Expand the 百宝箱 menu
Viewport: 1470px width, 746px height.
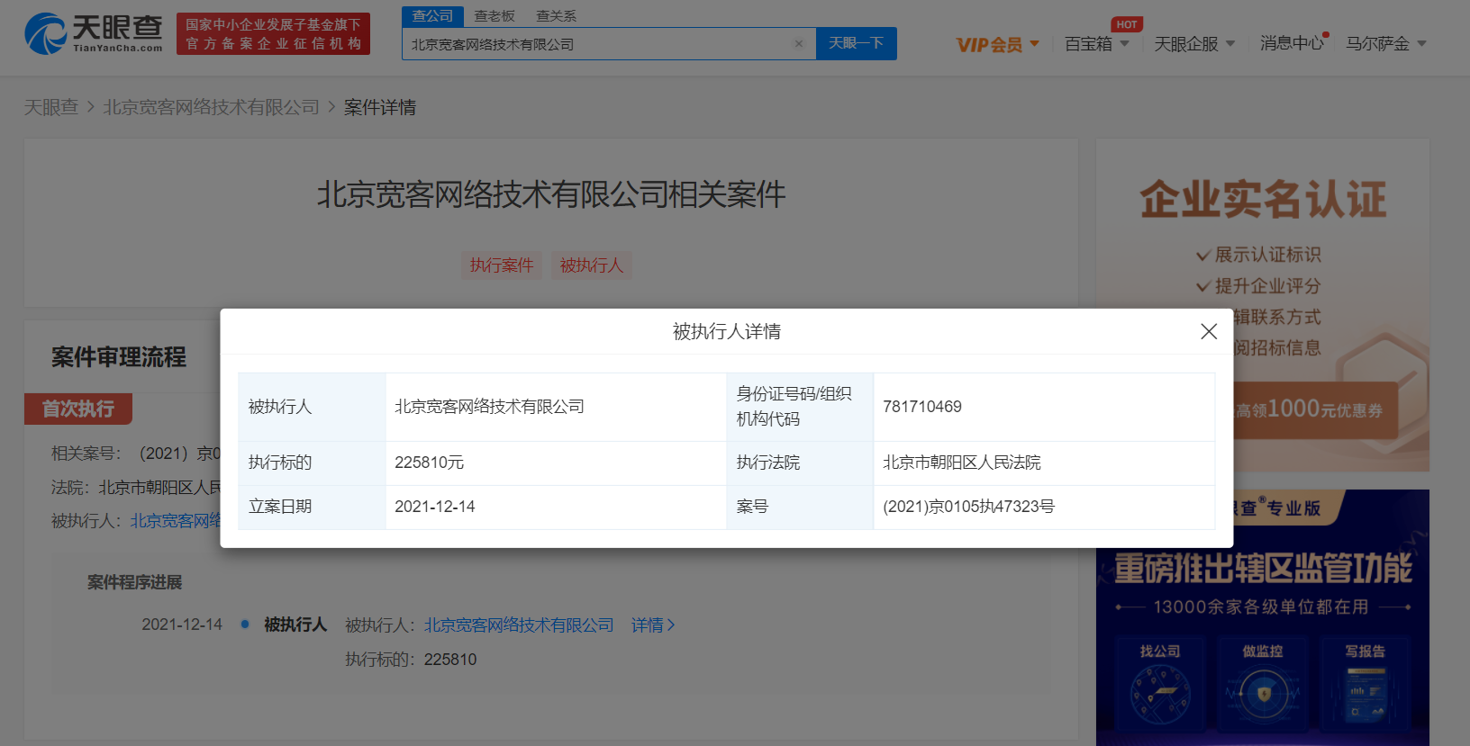[x=1096, y=44]
